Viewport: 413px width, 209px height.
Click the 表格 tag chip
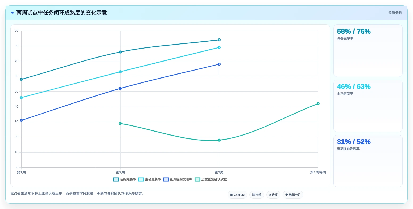257,195
